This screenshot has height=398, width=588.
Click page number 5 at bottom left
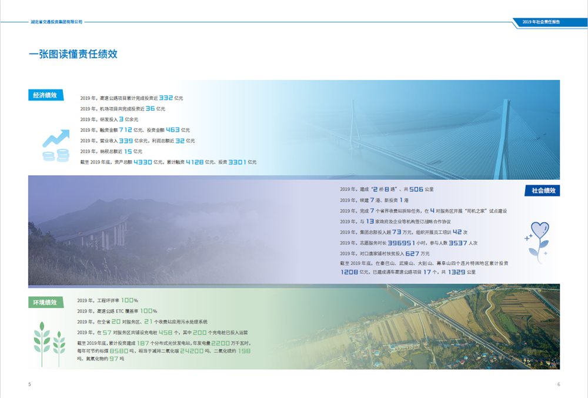click(29, 384)
